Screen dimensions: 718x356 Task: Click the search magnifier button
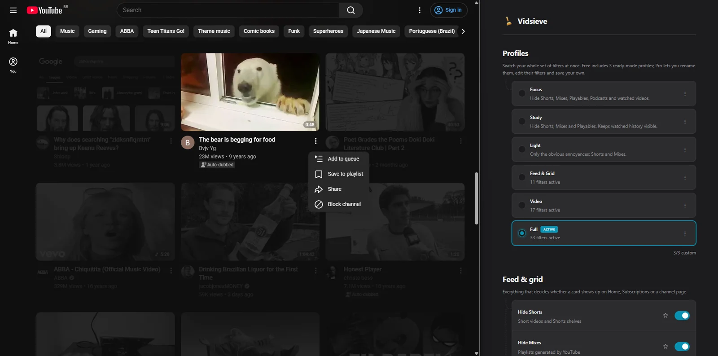[351, 10]
